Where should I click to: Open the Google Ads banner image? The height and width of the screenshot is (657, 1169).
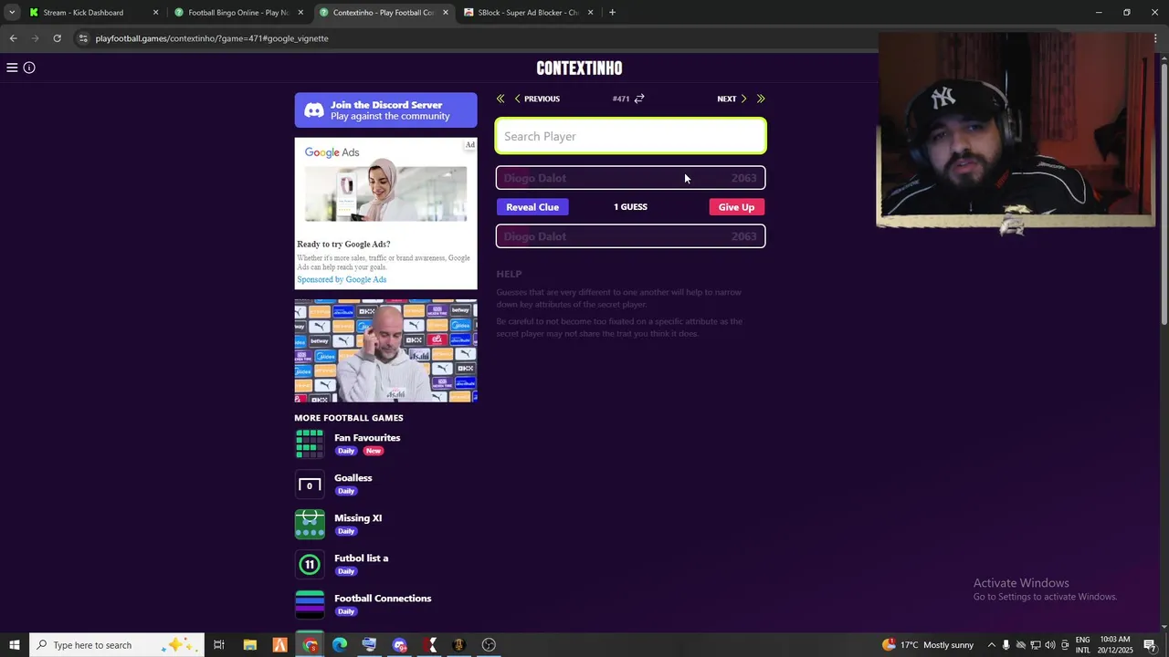pyautogui.click(x=385, y=193)
